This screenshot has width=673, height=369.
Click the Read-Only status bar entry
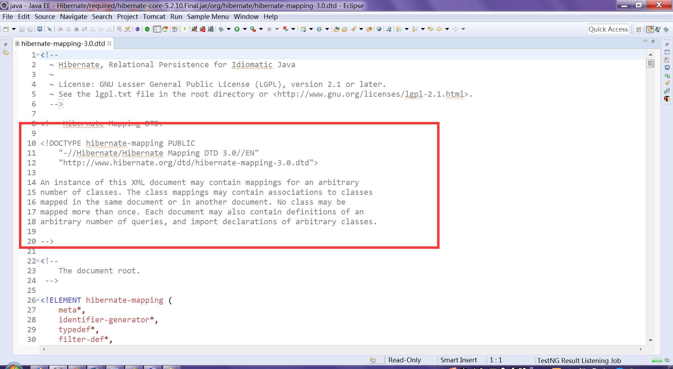coord(405,360)
